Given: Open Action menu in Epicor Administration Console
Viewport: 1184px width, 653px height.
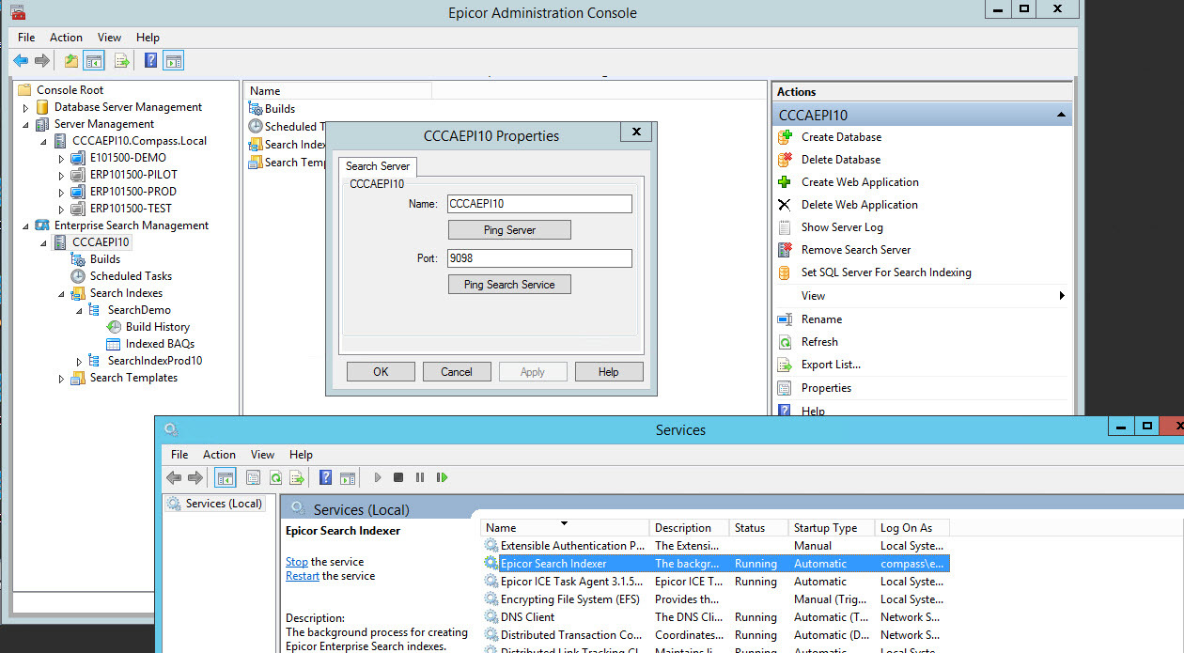Looking at the screenshot, I should (x=67, y=38).
